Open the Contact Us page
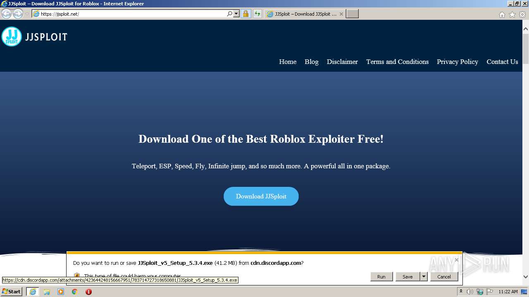 pyautogui.click(x=502, y=61)
